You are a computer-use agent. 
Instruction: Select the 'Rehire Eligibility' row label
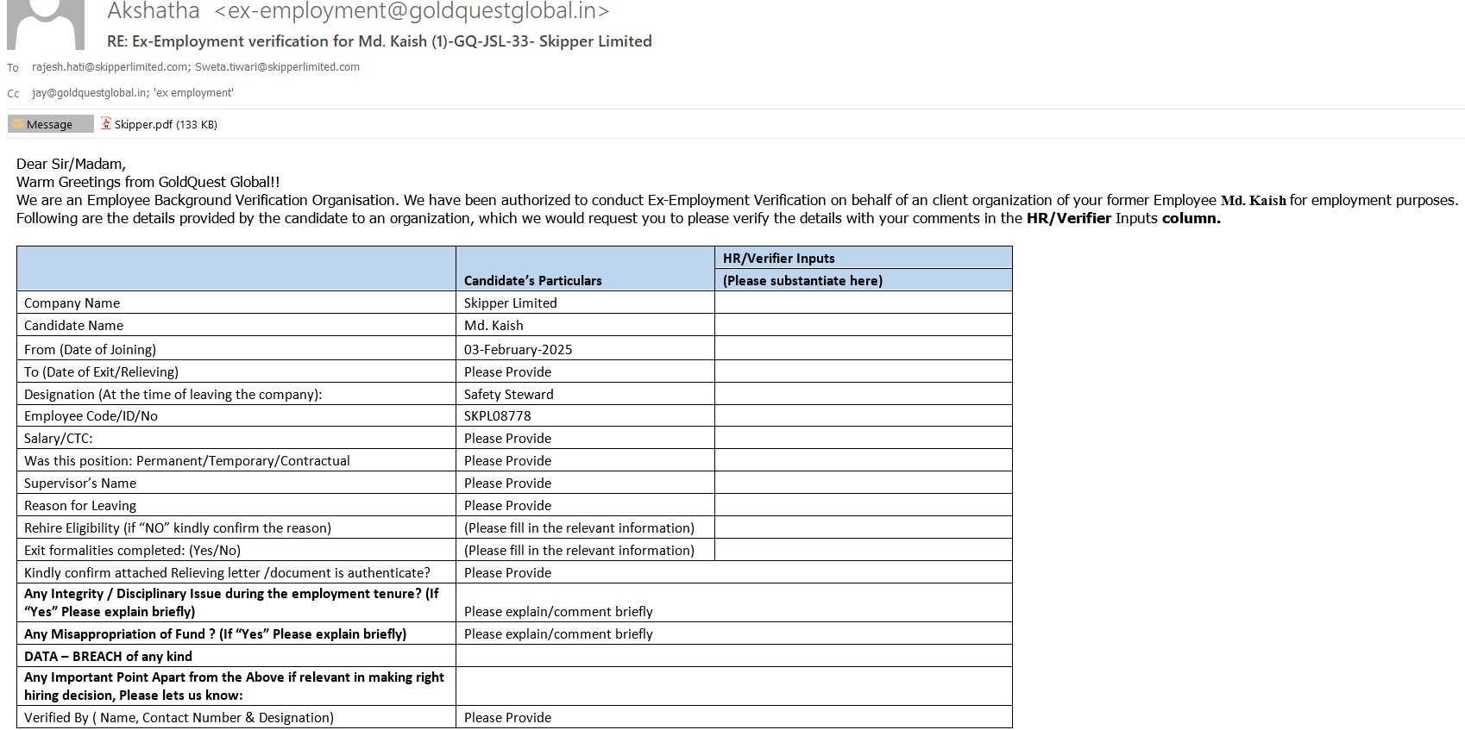tap(178, 527)
